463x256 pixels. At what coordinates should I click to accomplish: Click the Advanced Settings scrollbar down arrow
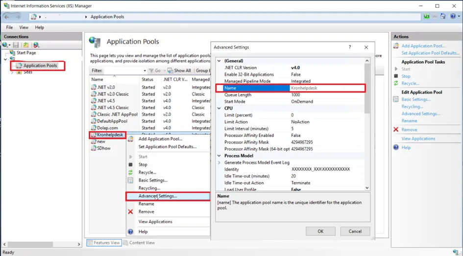coord(367,187)
